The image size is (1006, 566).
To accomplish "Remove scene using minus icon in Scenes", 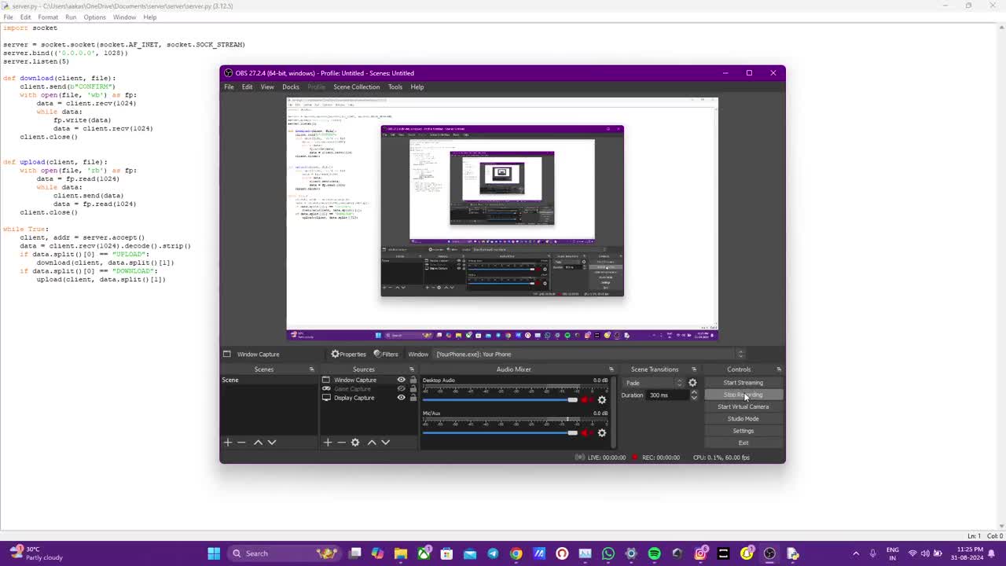I will (x=242, y=443).
